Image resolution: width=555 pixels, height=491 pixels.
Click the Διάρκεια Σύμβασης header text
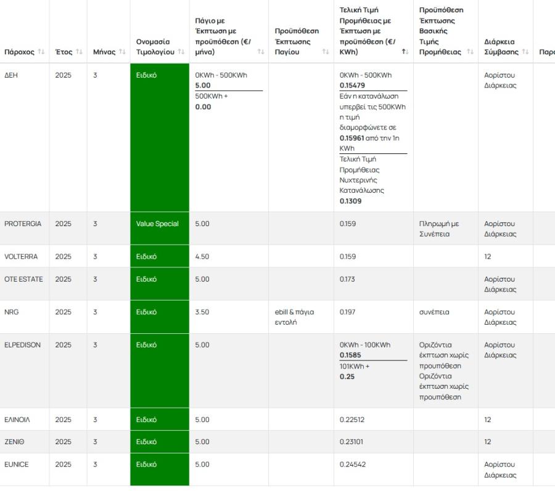(x=501, y=47)
